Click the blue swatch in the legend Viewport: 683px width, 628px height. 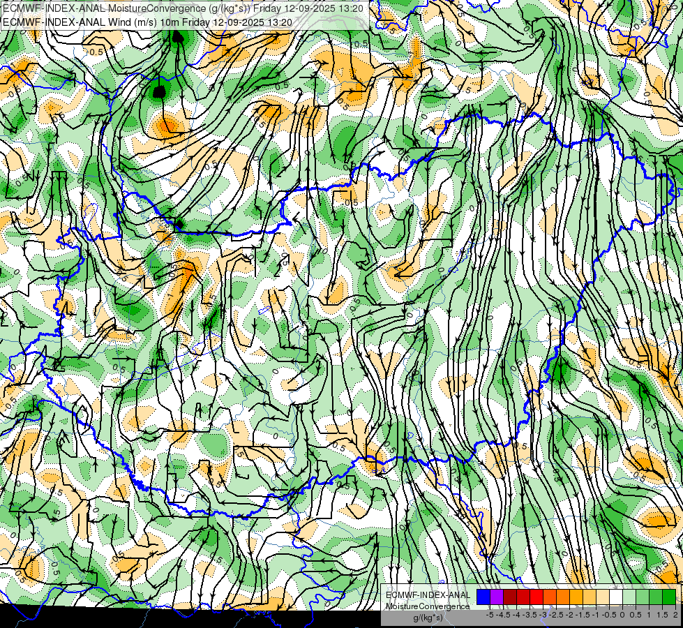click(x=483, y=597)
